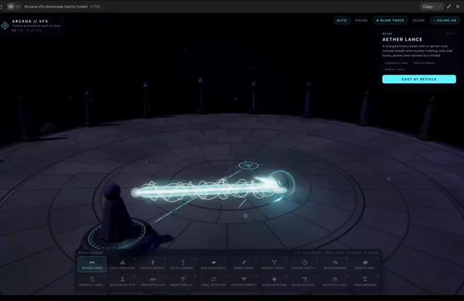Viewport: 464px width, 301px height.
Task: Click the Helical ribbons tag
Action: pos(424,63)
